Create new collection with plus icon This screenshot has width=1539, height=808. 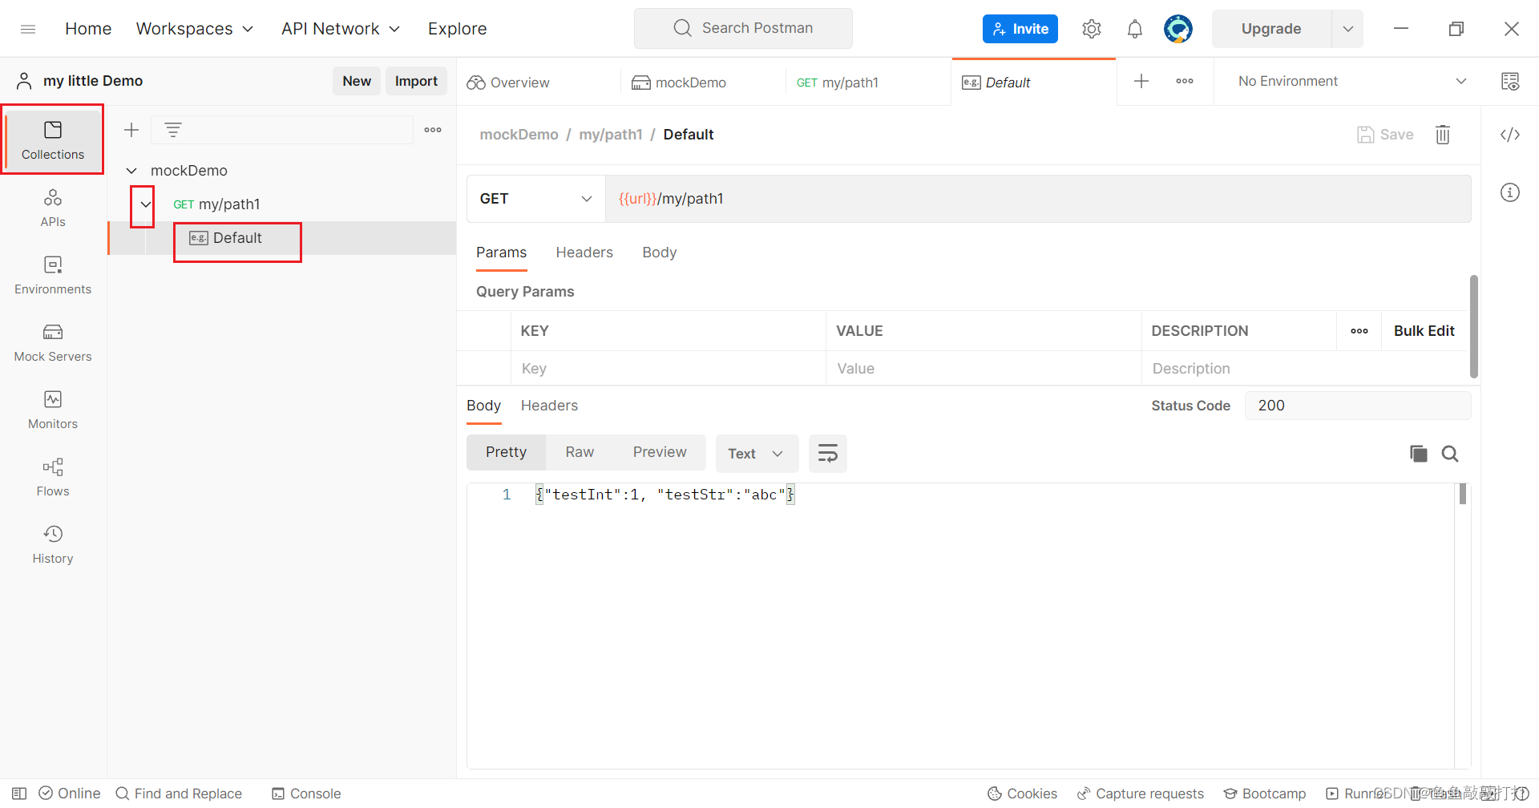131,130
